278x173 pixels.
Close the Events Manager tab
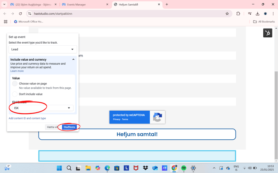click(107, 4)
